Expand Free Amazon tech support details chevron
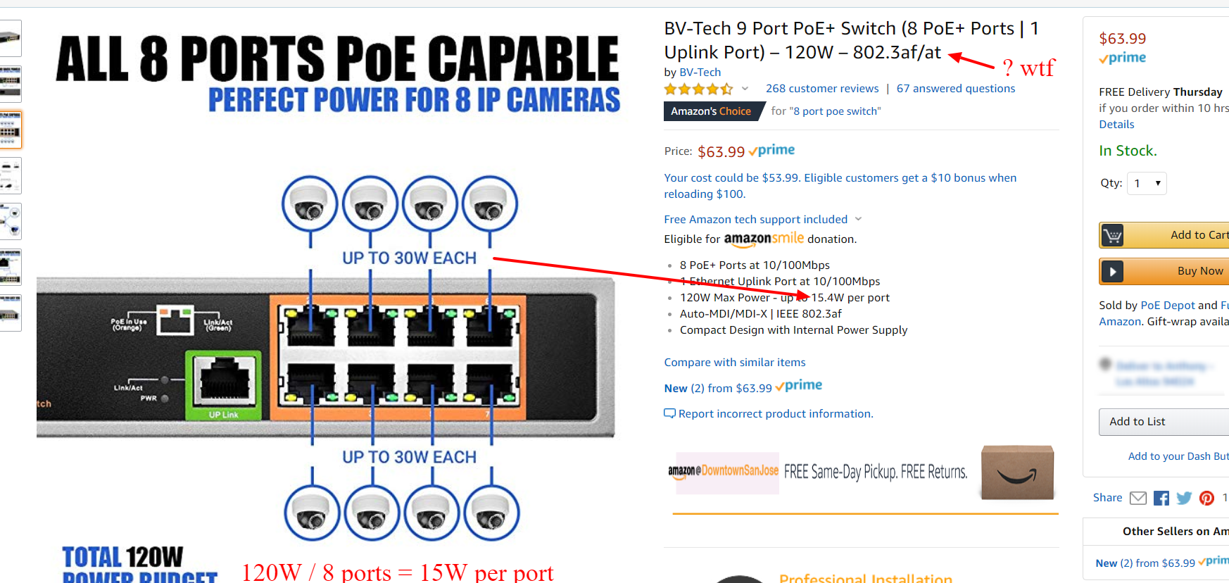The image size is (1229, 583). pos(858,219)
